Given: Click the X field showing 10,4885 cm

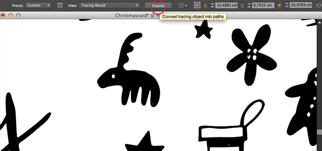Looking at the screenshot, I should click(227, 5).
